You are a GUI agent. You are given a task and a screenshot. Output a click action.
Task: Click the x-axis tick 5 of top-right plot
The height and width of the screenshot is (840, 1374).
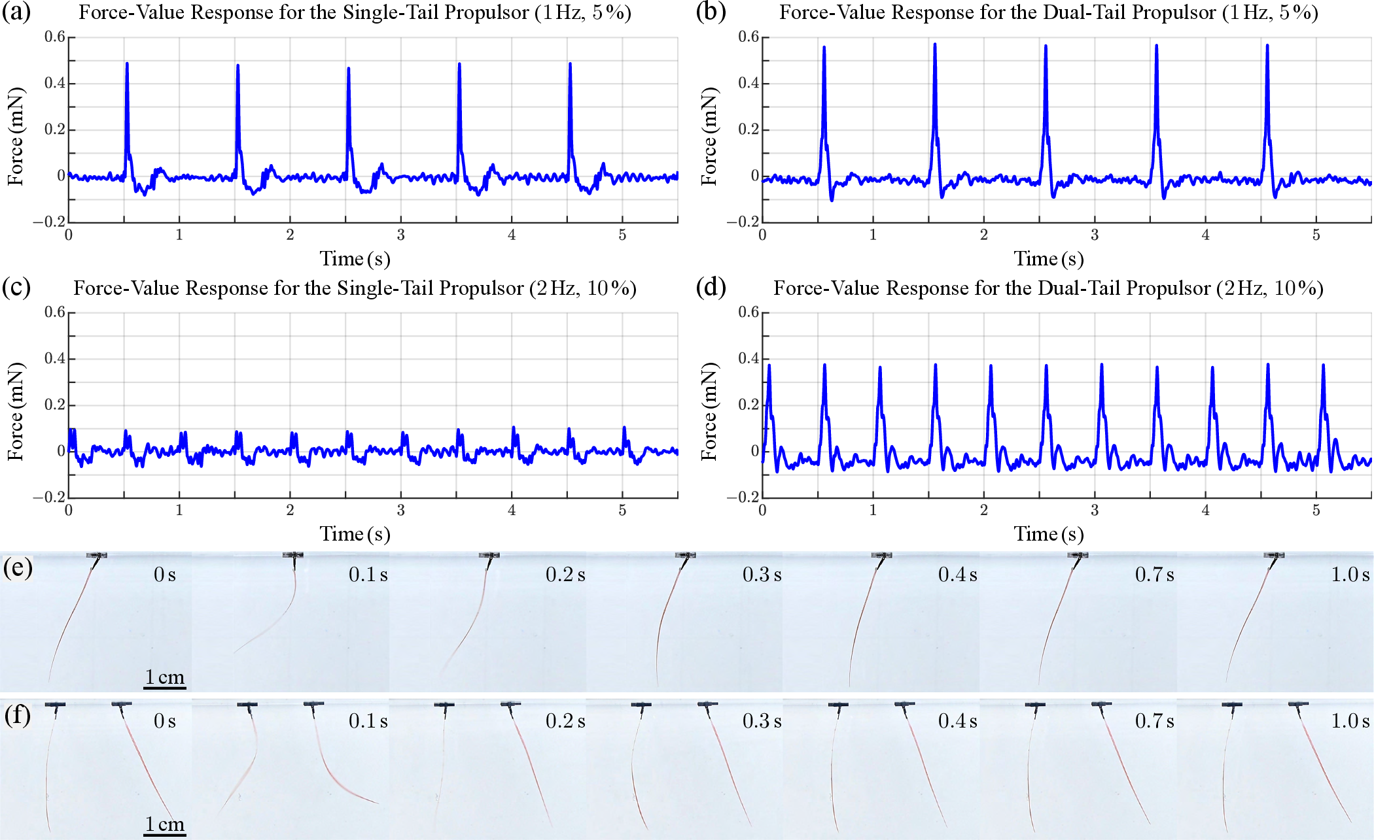[1316, 235]
